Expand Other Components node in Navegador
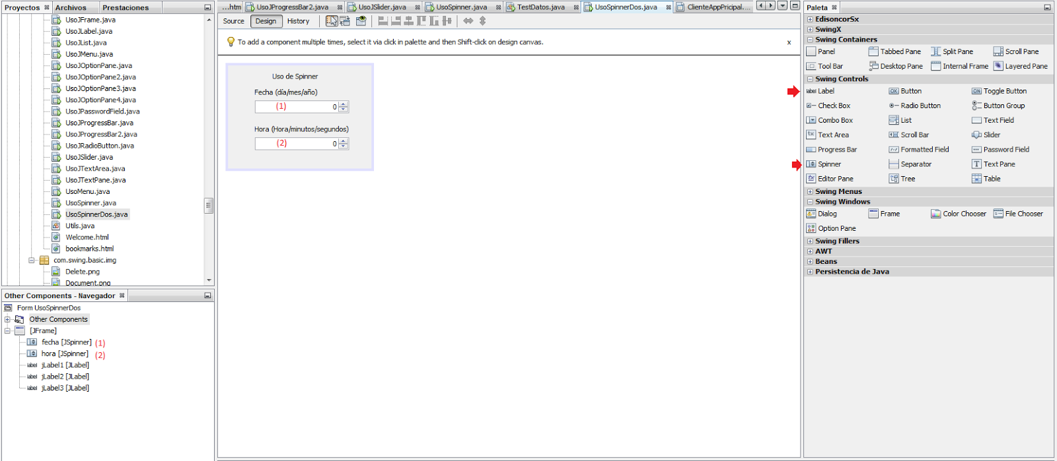Image resolution: width=1057 pixels, height=461 pixels. (7, 319)
